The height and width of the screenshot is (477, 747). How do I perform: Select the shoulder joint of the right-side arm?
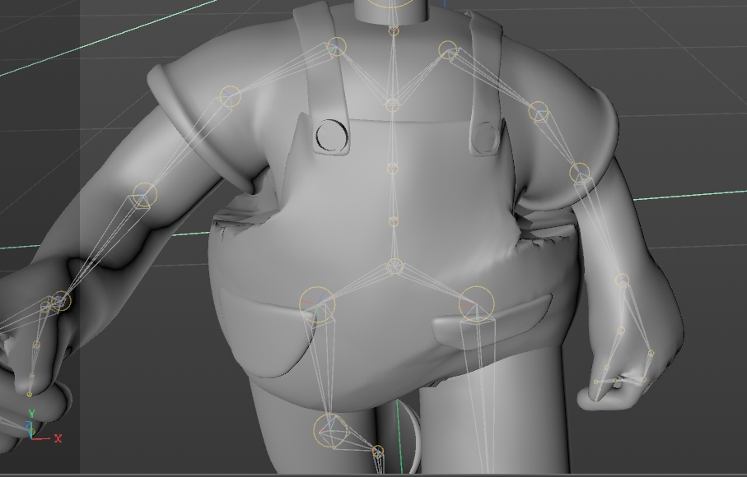click(x=539, y=111)
